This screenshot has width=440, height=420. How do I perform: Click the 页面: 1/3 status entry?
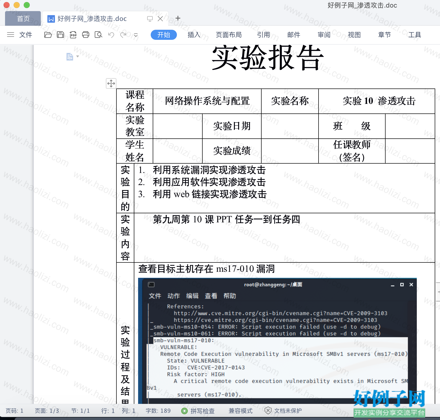(47, 411)
